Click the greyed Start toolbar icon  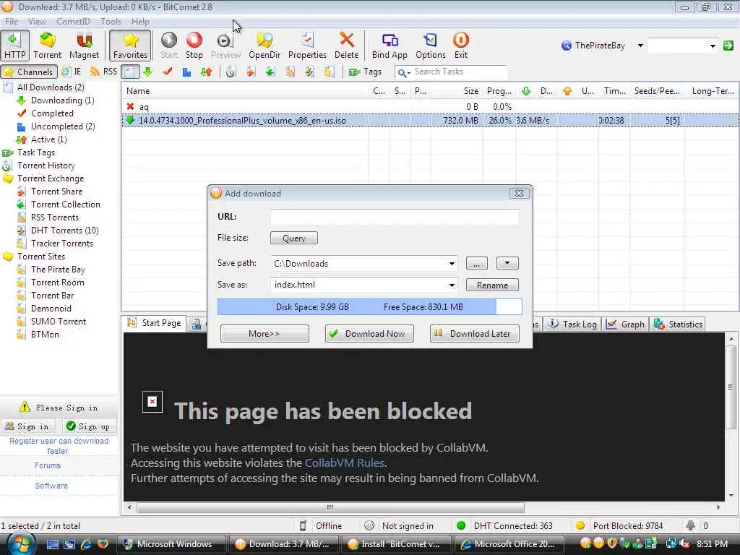pyautogui.click(x=169, y=46)
